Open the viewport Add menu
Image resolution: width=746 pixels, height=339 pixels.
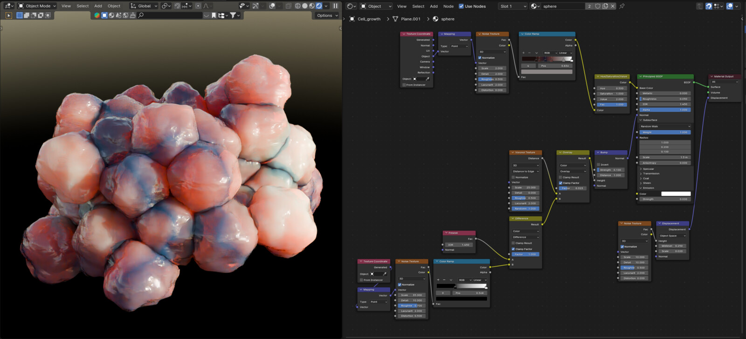pyautogui.click(x=98, y=6)
